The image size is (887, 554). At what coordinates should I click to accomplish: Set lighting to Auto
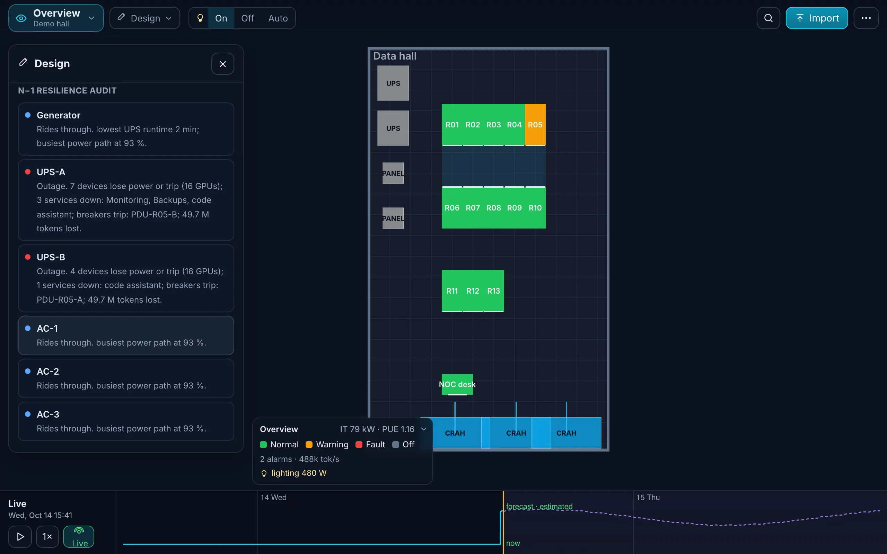(x=278, y=18)
